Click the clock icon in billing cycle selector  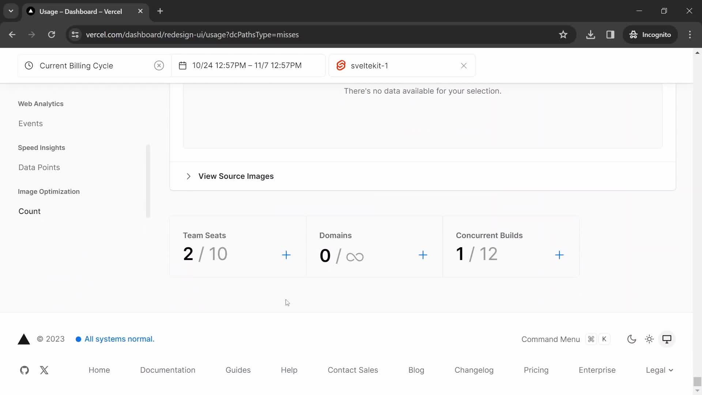click(29, 66)
